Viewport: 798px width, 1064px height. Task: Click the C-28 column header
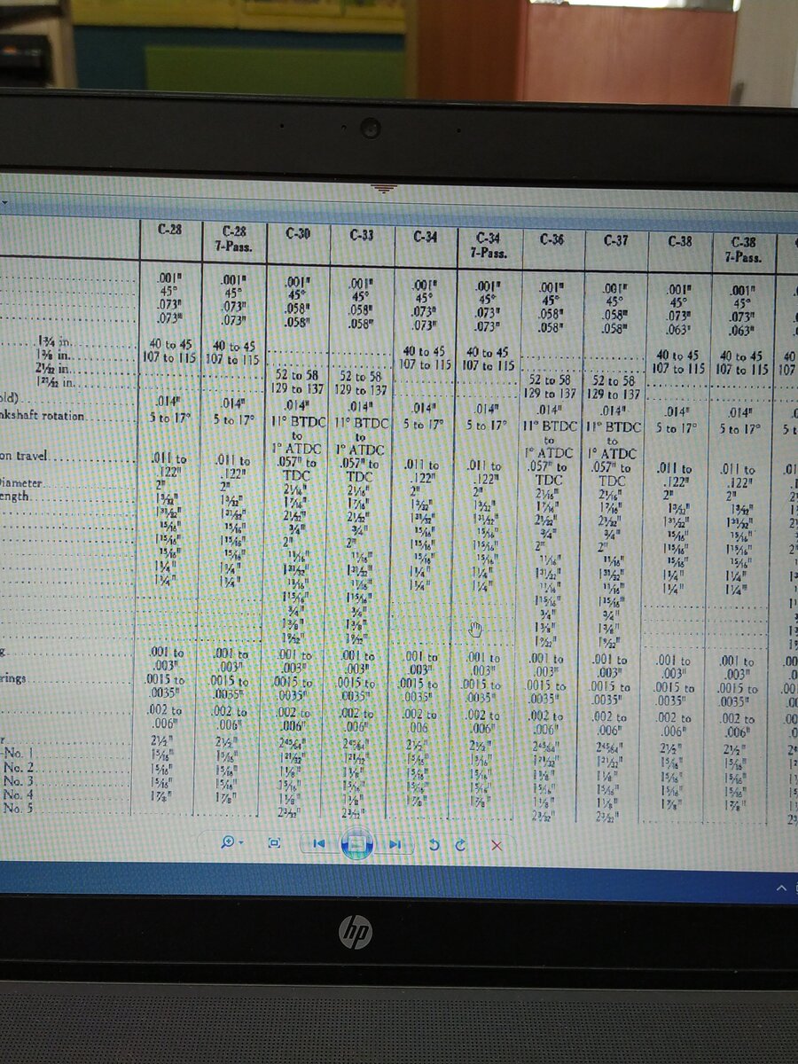click(170, 229)
